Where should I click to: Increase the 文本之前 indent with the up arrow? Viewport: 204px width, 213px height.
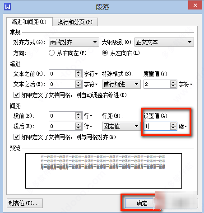(x=79, y=72)
